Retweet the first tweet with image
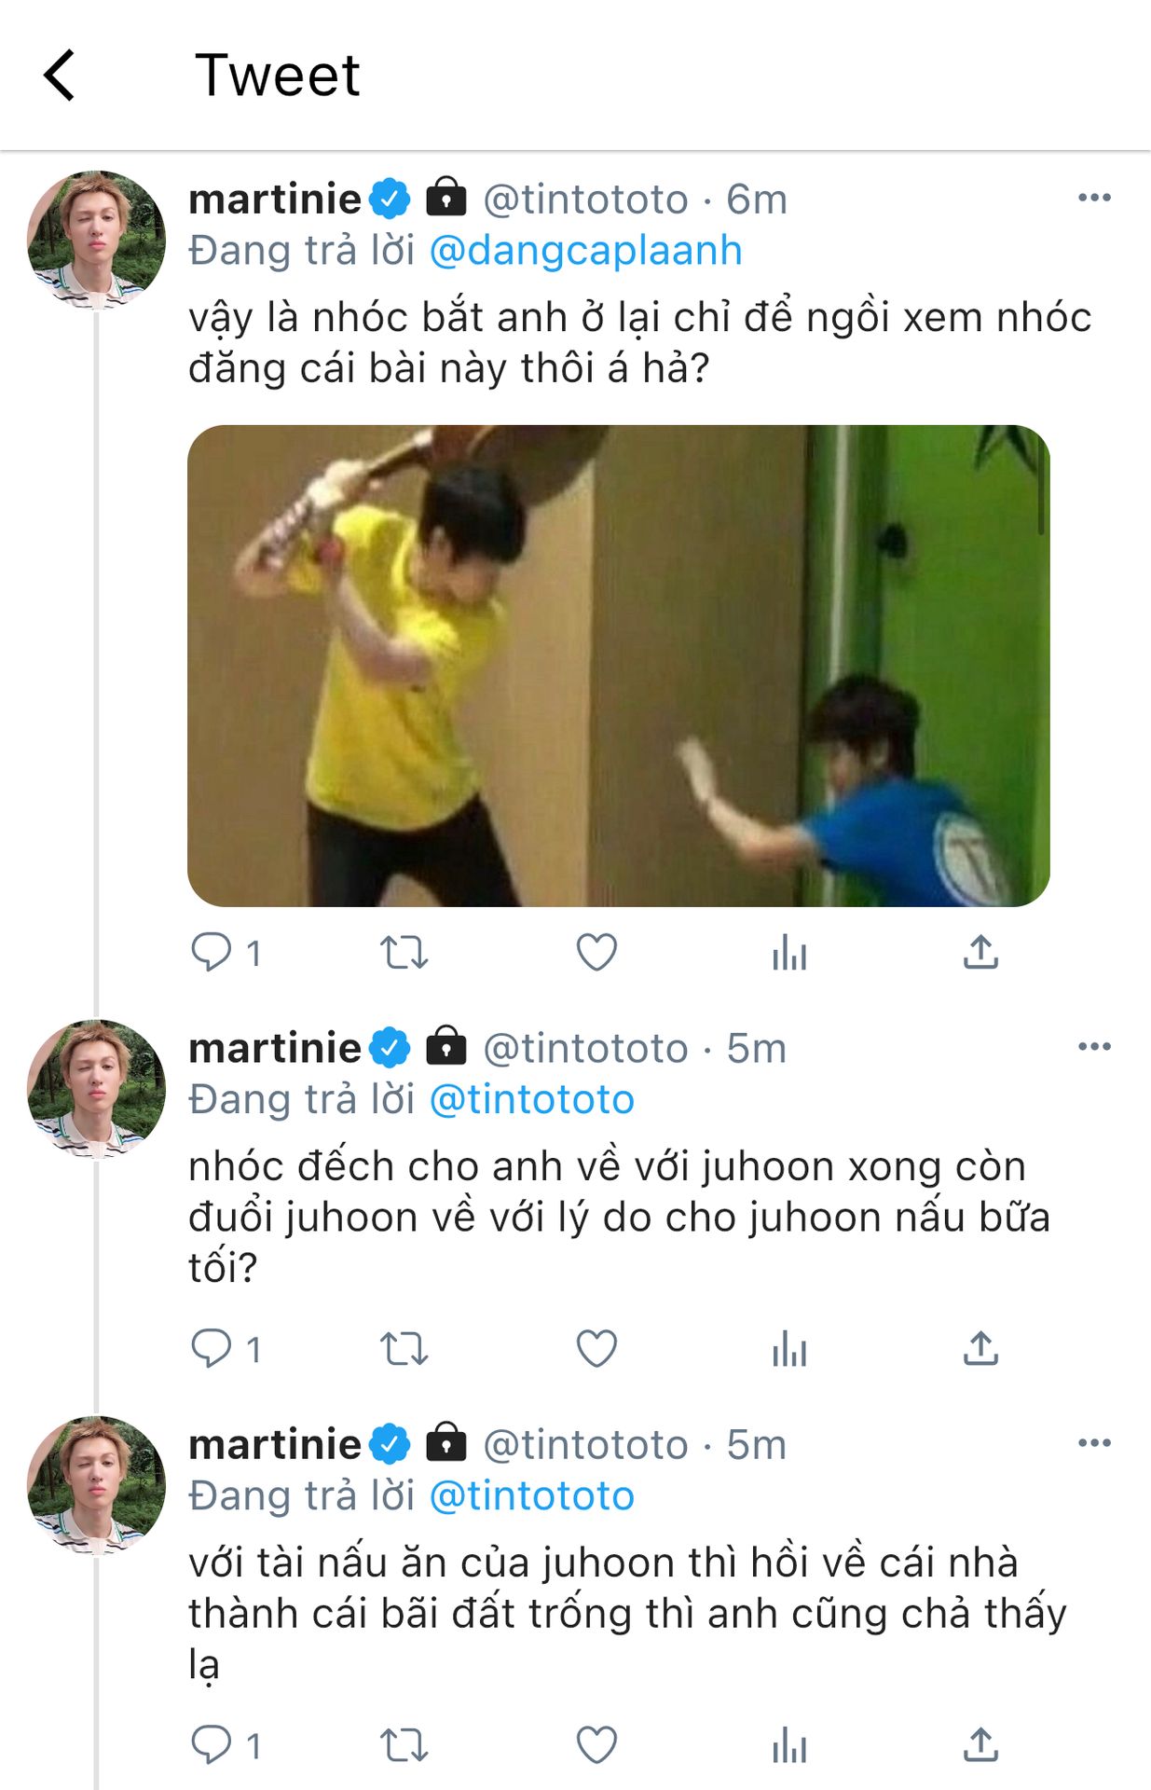The image size is (1151, 1790). [x=404, y=953]
